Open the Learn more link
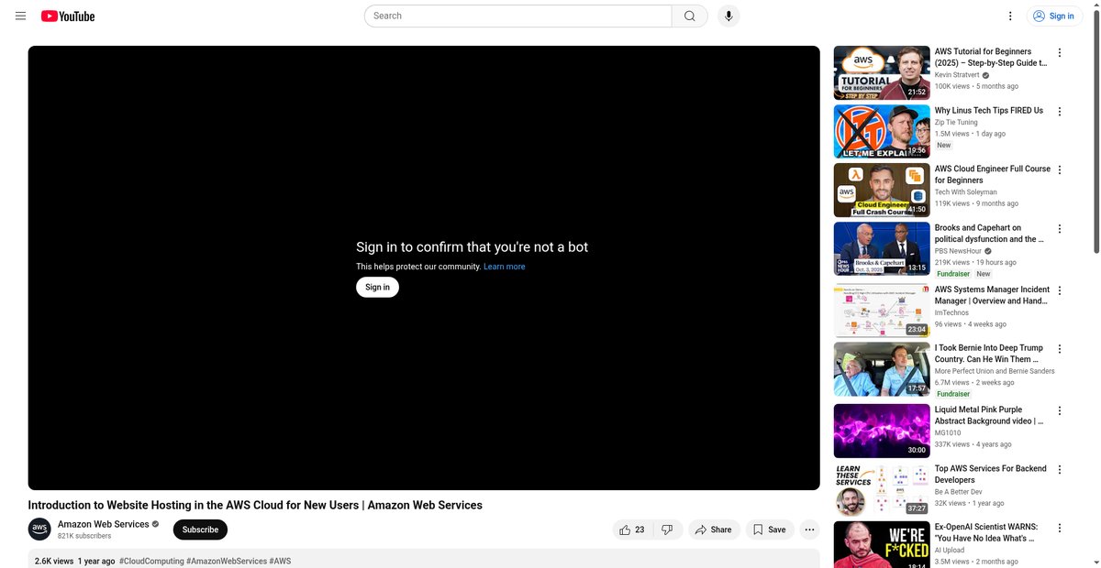 pos(505,267)
